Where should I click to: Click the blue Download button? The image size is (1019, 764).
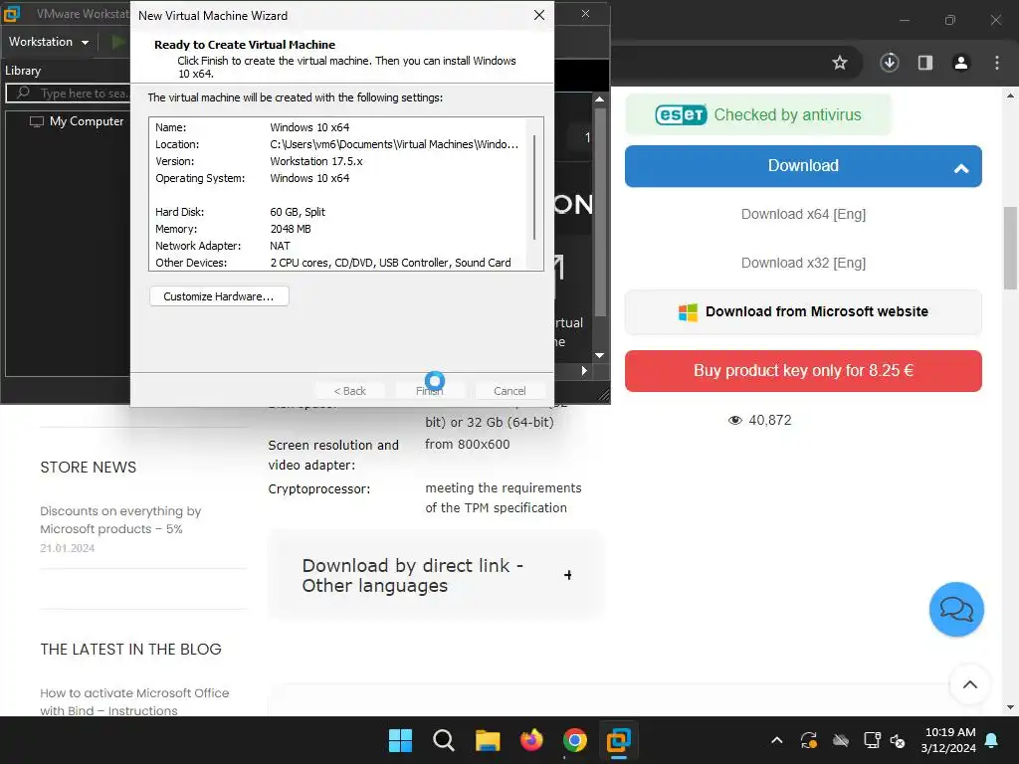click(x=803, y=166)
